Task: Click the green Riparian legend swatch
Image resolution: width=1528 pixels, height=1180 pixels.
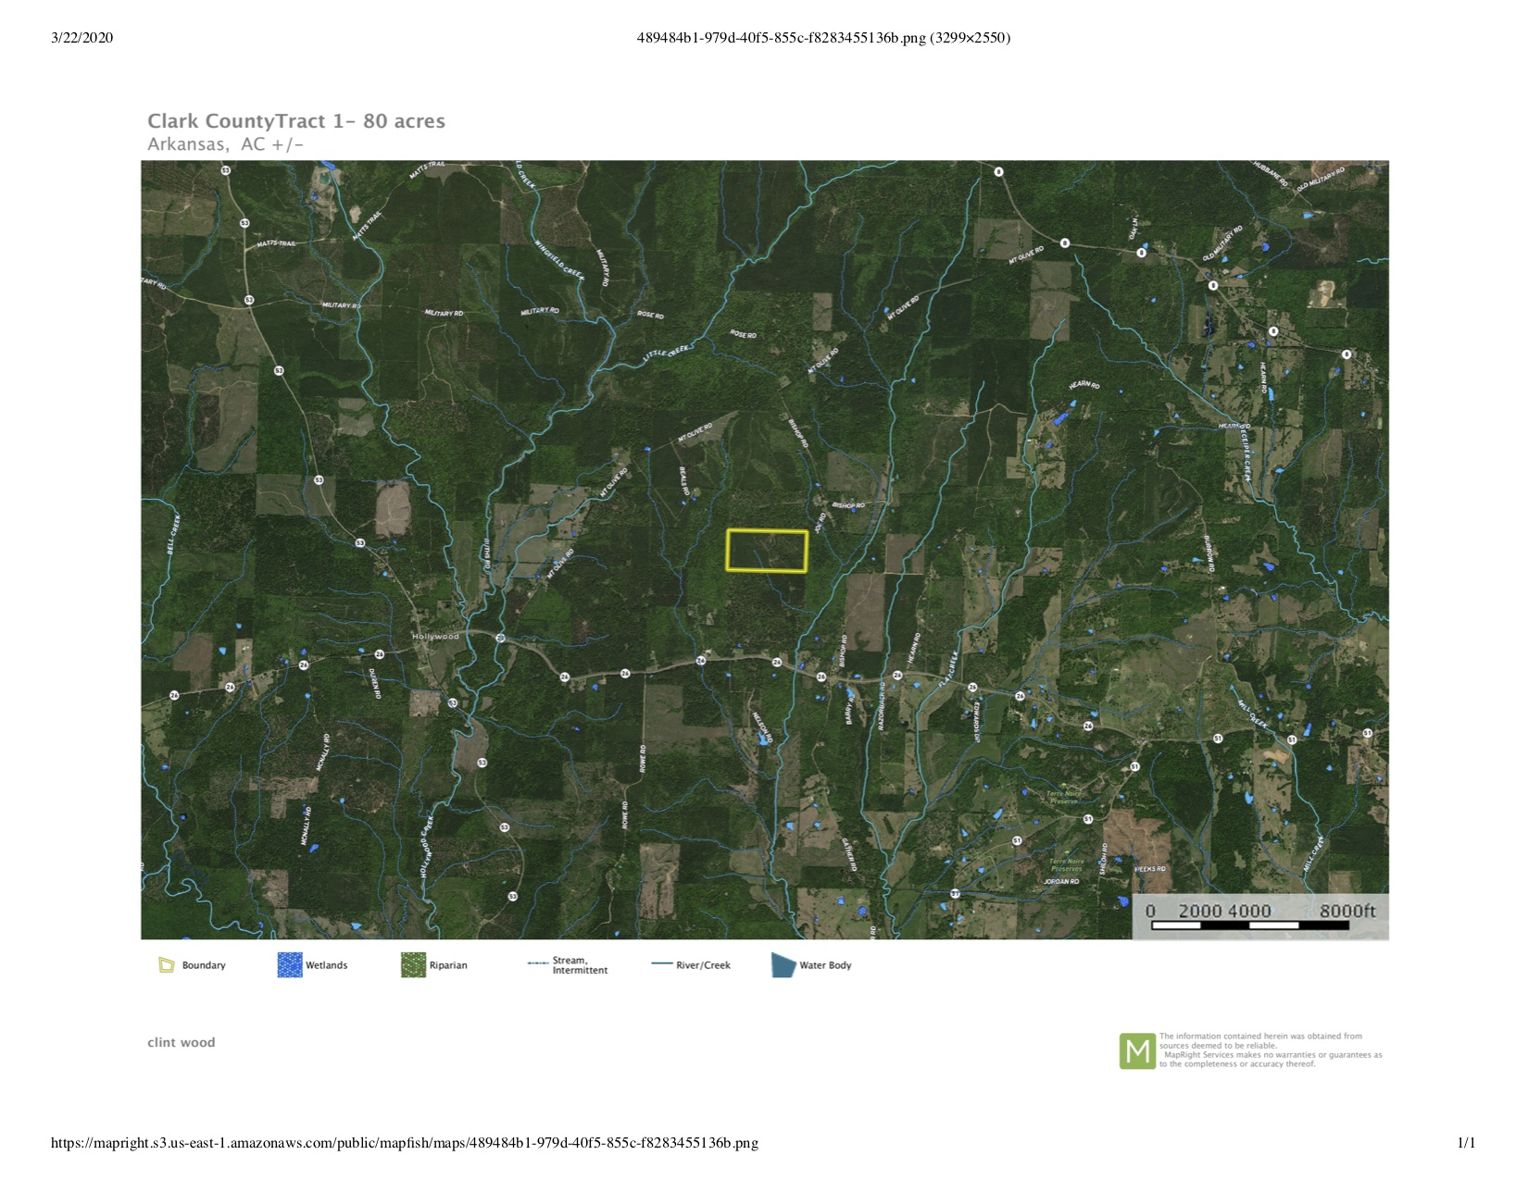Action: click(x=413, y=965)
